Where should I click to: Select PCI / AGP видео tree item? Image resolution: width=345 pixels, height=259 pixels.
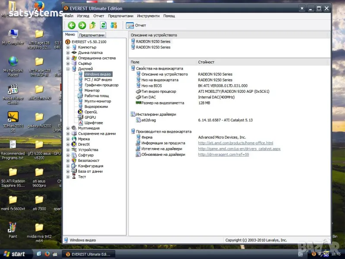pyautogui.click(x=98, y=80)
